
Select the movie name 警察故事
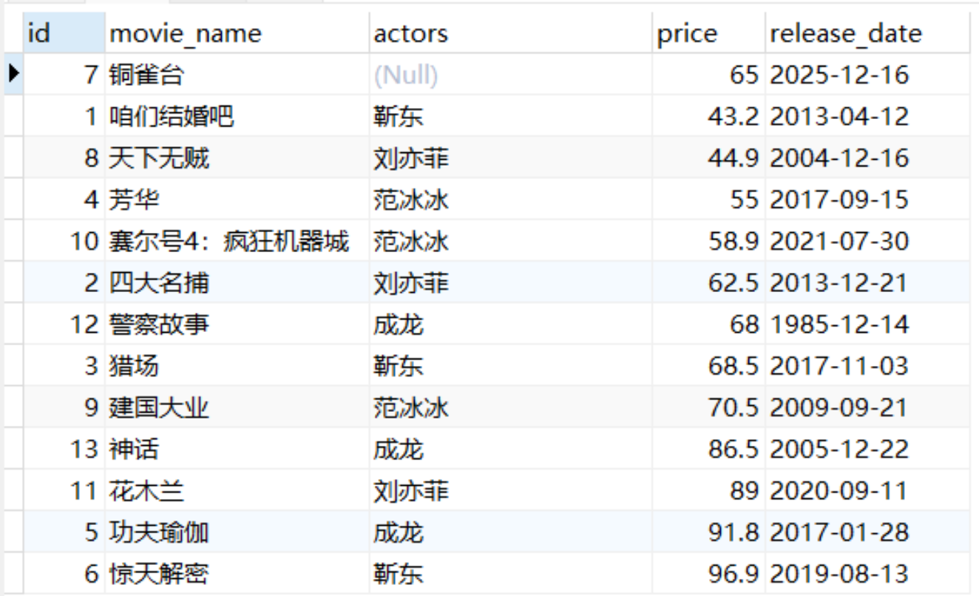point(159,324)
